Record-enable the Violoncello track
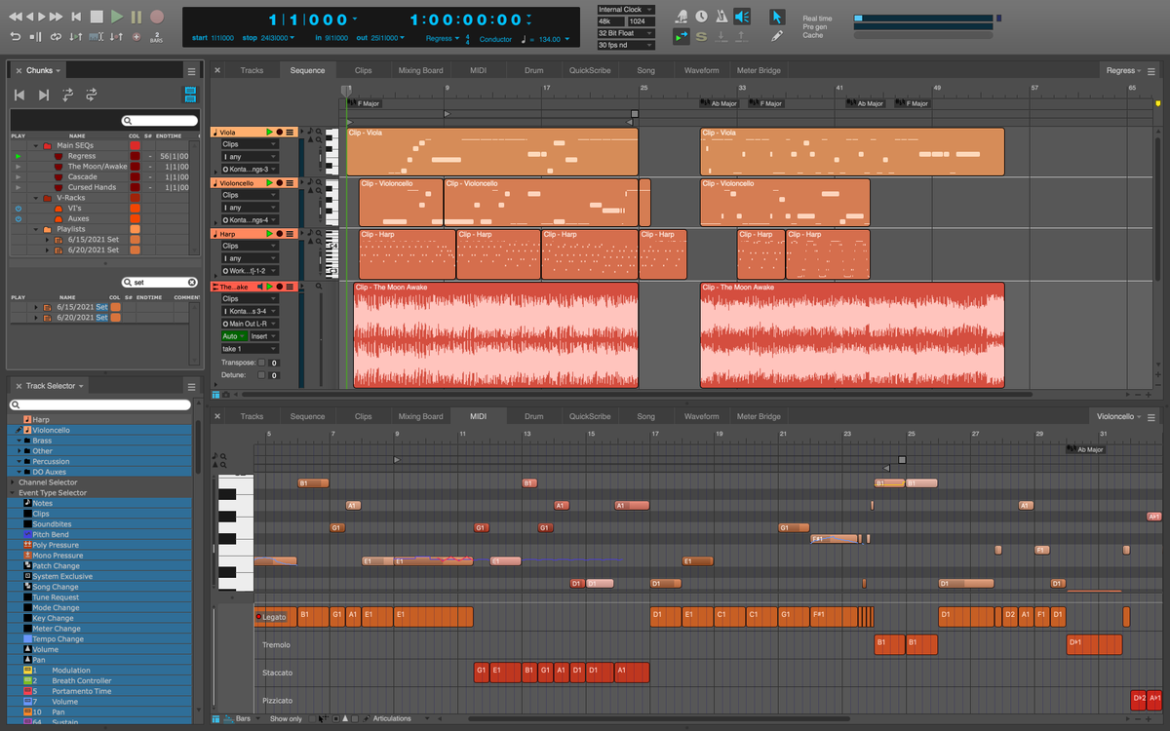The height and width of the screenshot is (731, 1170). click(280, 182)
